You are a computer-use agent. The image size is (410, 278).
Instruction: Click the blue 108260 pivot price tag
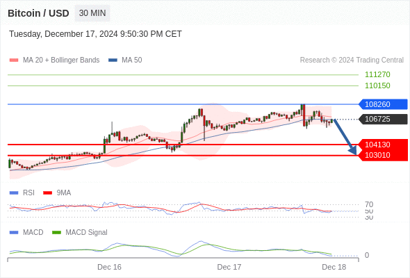tap(383, 104)
